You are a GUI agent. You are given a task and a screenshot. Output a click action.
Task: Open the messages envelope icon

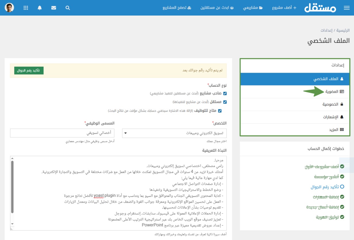(x=54, y=8)
